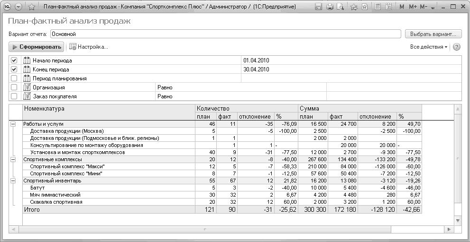Viewport: 470px width, 242px height.
Task: Click the Организация filter funnel icon
Action: [x=27, y=87]
